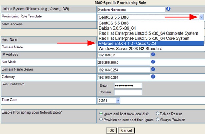Click the Domain Name Server input field

124,70
